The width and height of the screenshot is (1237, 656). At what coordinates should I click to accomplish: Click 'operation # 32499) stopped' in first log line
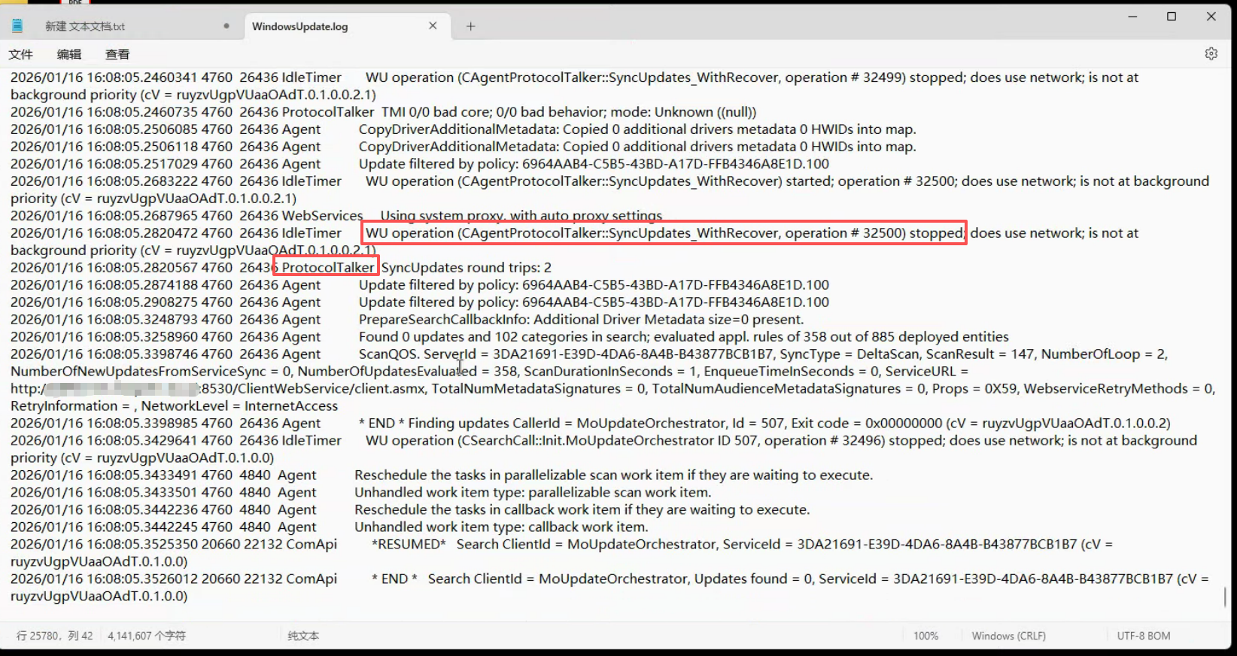coord(874,77)
